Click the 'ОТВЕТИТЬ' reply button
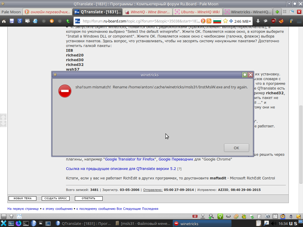The height and width of the screenshot is (227, 303). 89,198
